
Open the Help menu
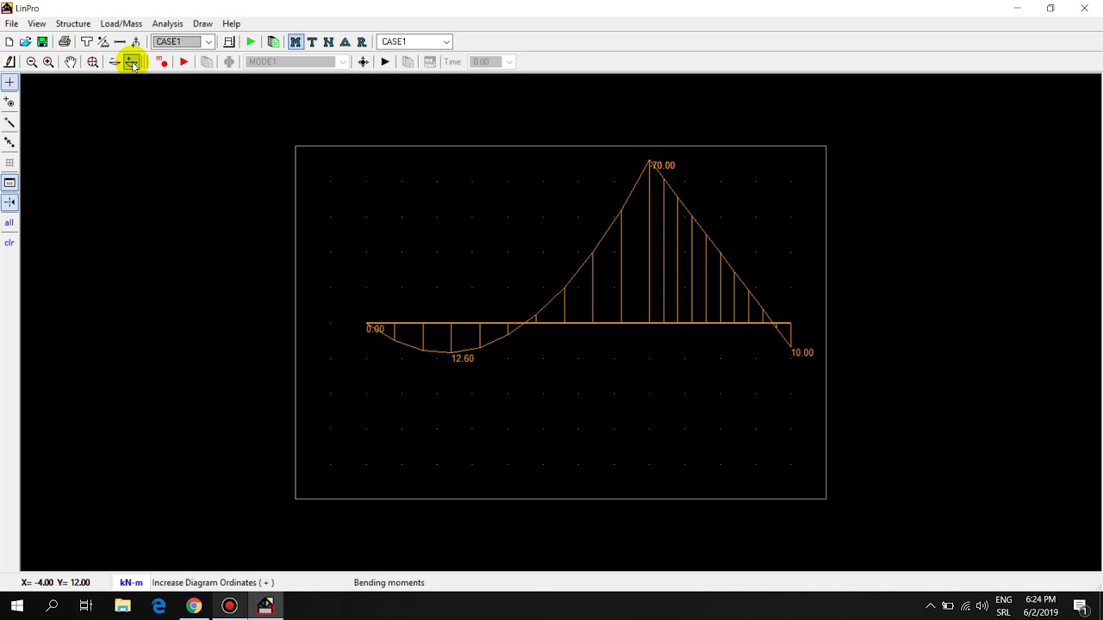[x=232, y=24]
